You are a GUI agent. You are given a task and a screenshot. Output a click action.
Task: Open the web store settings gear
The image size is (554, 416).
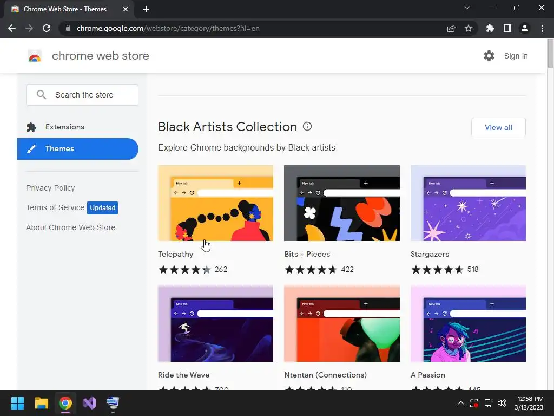click(489, 56)
